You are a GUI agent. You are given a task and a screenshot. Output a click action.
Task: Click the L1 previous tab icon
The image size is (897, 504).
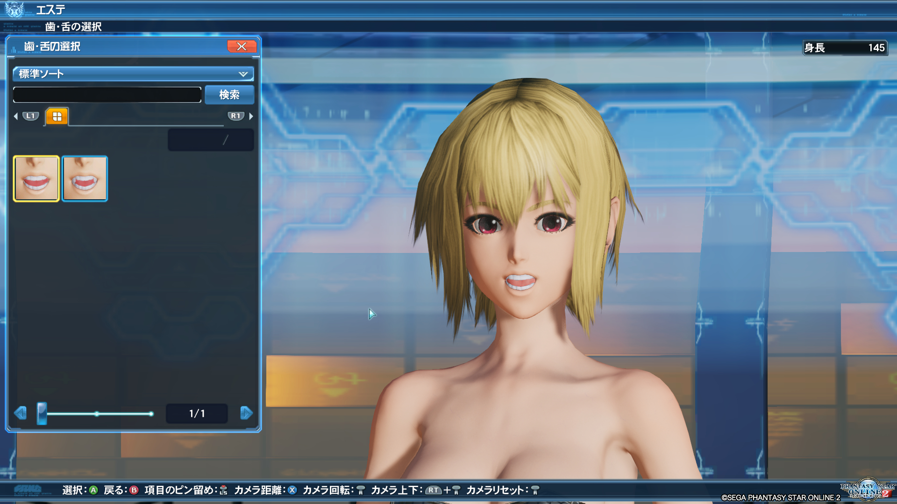[x=31, y=116]
